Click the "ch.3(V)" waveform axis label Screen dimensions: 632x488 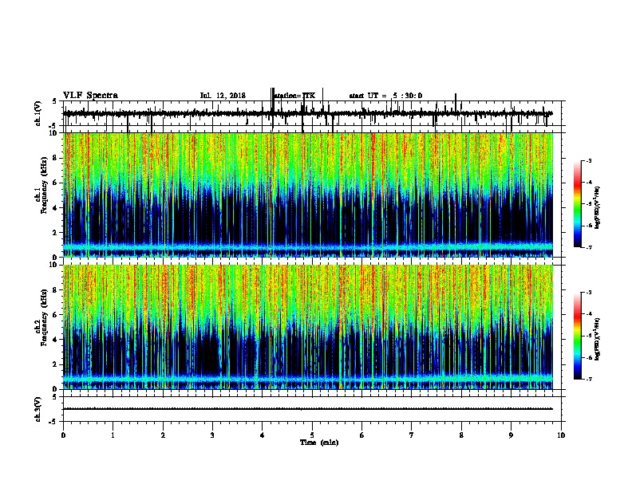[38, 409]
